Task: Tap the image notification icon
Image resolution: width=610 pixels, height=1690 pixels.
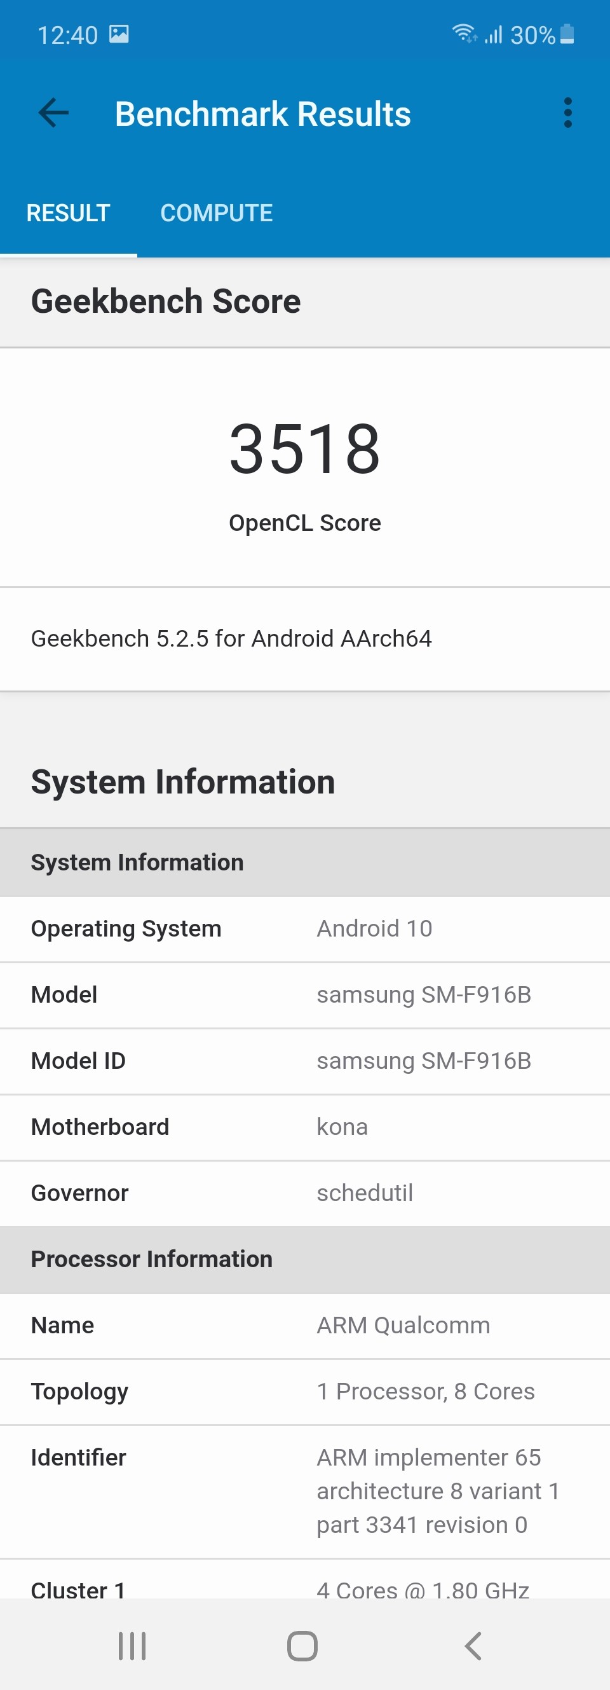Action: tap(119, 34)
